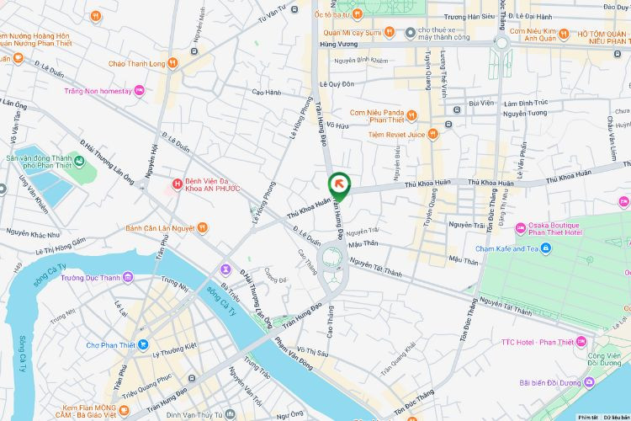Screen dimensions: 631x421
Task: Open the Osaka Boutique Phan Thiết Hotel icon
Action: (x=521, y=229)
